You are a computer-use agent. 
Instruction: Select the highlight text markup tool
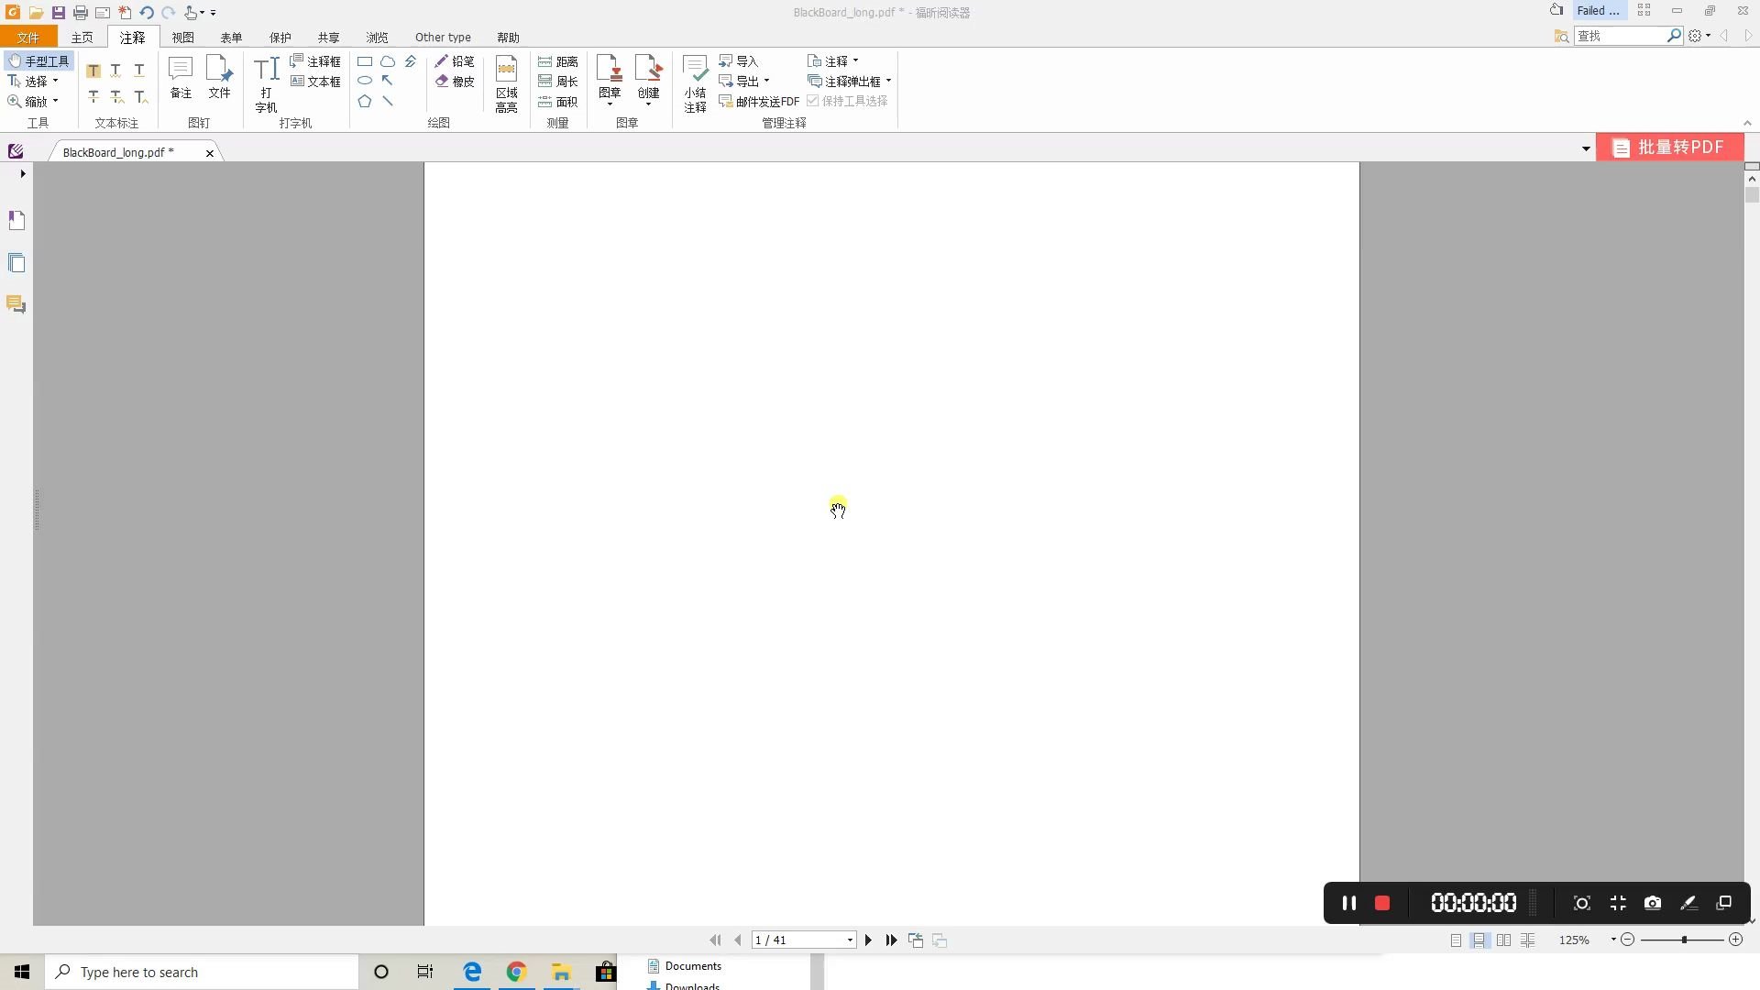pyautogui.click(x=93, y=71)
